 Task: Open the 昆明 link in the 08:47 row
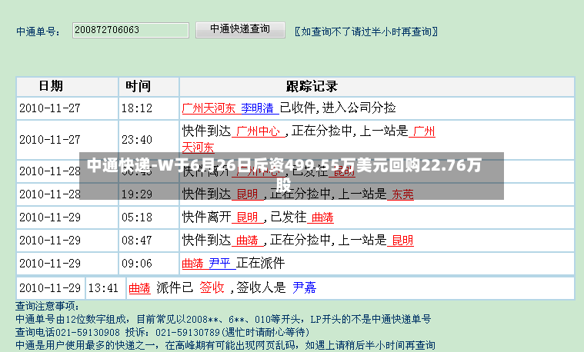tap(402, 240)
